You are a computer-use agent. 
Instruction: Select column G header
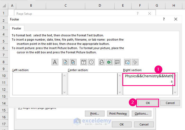[157, 6]
